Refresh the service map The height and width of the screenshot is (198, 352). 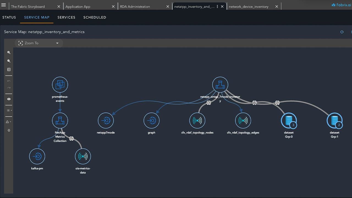pos(342,32)
